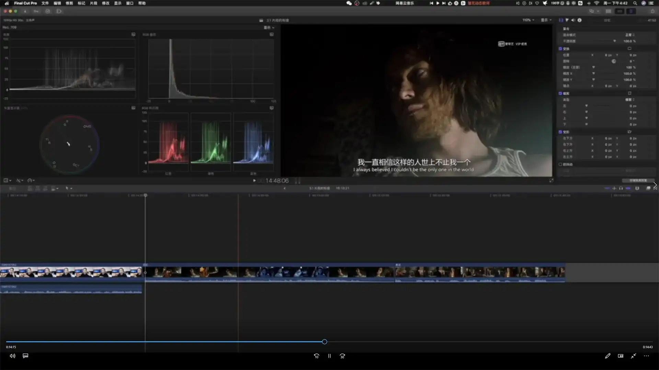Click the pencil annotate icon in player

coord(608,356)
